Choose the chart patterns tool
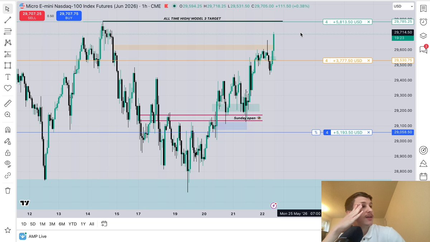 [x=8, y=43]
